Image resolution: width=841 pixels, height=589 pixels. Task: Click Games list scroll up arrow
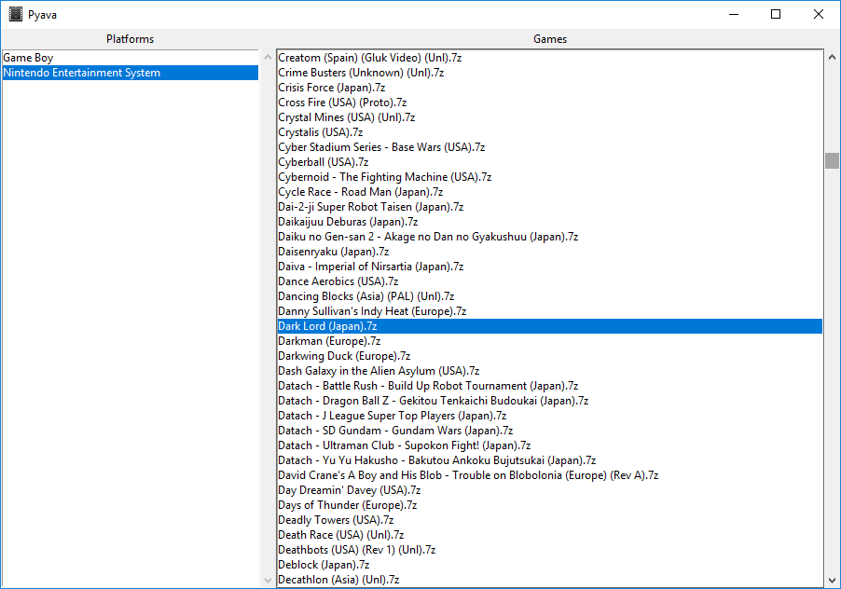pos(832,57)
